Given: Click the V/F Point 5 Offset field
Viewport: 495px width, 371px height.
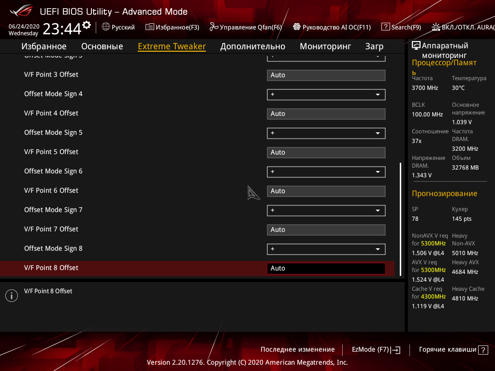Looking at the screenshot, I should (x=326, y=152).
